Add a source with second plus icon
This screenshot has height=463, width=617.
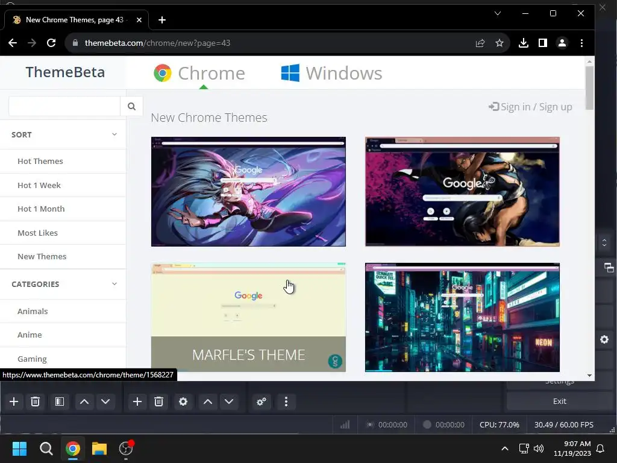(137, 402)
